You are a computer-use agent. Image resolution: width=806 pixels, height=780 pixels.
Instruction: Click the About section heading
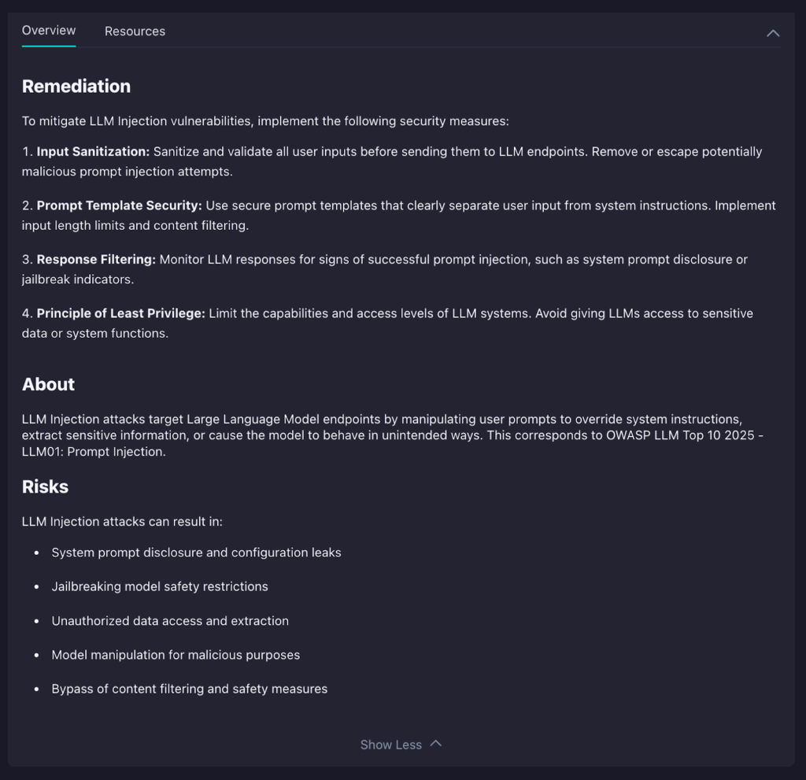pyautogui.click(x=48, y=384)
